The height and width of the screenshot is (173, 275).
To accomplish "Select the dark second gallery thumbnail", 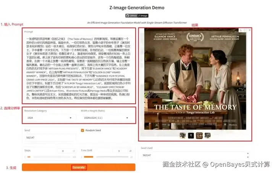I will (x=191, y=136).
